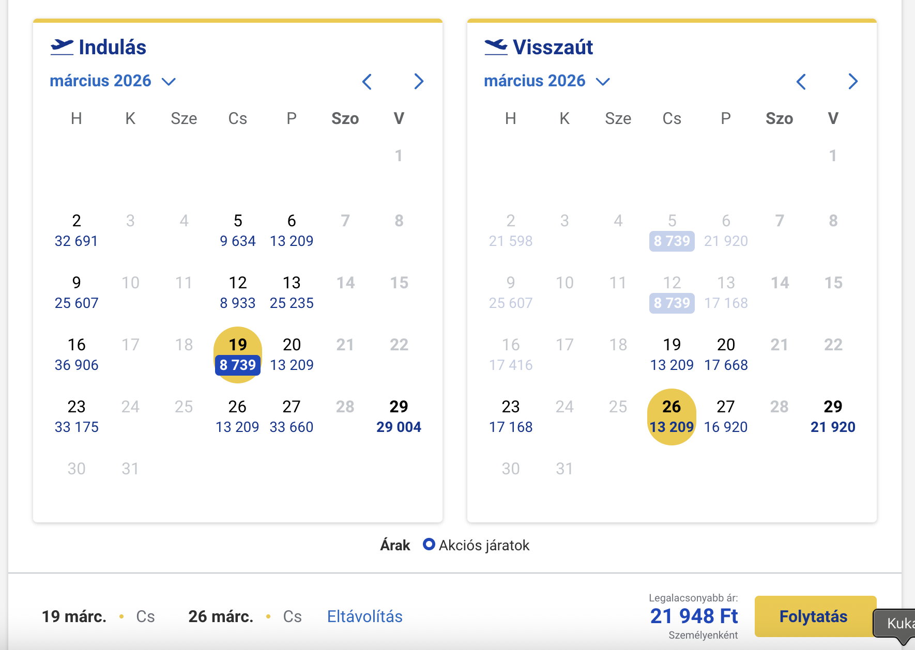Choose departure March 5 priced 9 634
Viewport: 915px width, 650px height.
(x=238, y=230)
